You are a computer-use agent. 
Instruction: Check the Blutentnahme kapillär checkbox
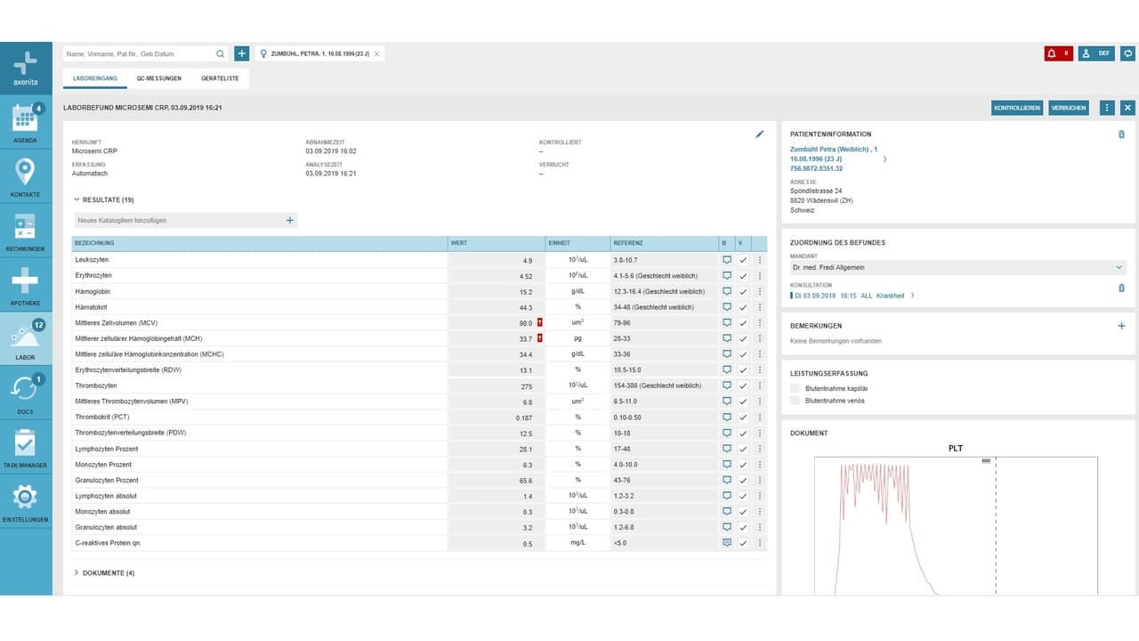point(796,389)
